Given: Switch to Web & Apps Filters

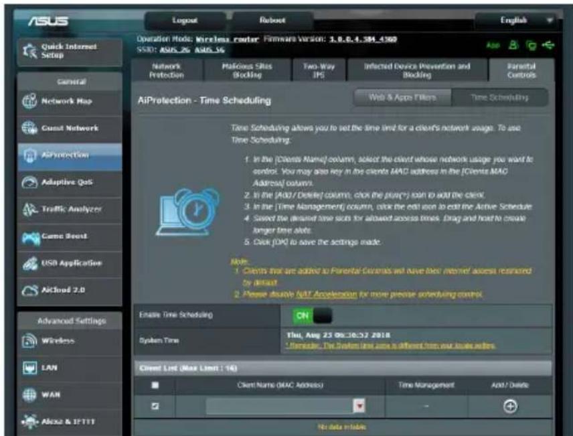Looking at the screenshot, I should pyautogui.click(x=402, y=97).
